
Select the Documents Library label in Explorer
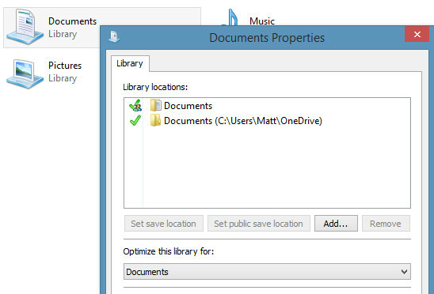[x=73, y=28]
